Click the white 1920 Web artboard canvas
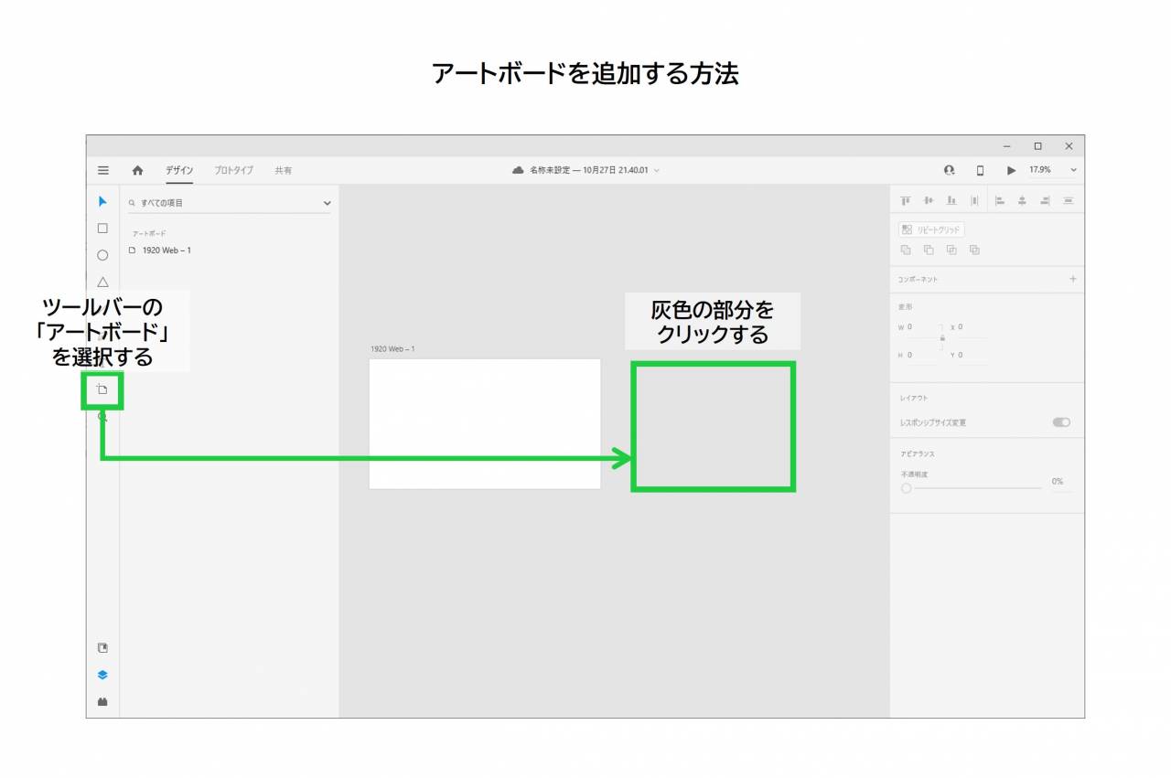1171x778 pixels. (485, 424)
